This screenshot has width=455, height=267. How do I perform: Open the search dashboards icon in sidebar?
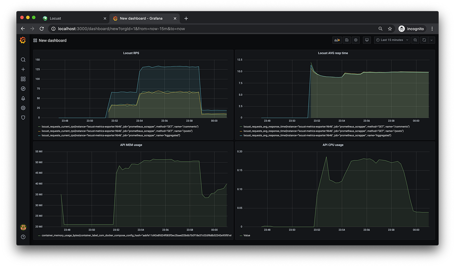(23, 60)
